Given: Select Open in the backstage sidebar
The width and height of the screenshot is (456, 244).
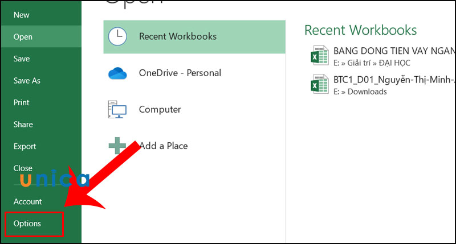Looking at the screenshot, I should [23, 37].
